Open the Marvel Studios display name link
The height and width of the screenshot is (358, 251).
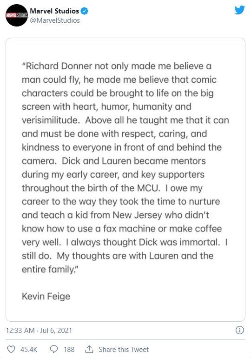[x=54, y=11]
